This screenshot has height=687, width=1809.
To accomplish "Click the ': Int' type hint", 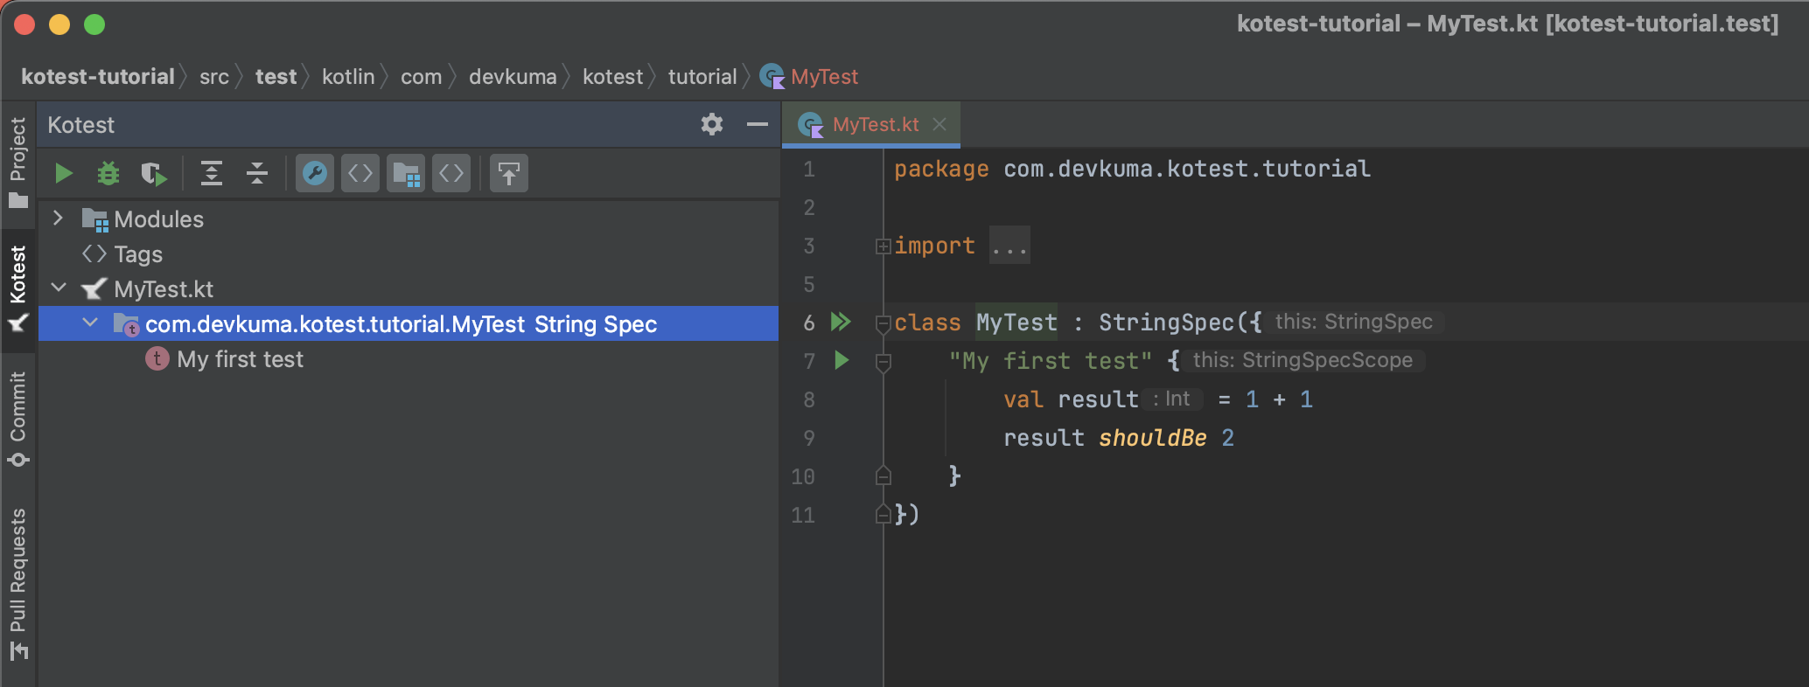I will 1172,399.
